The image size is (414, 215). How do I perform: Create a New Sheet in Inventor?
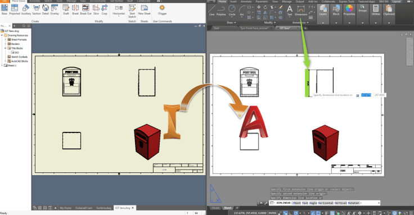pos(144,10)
